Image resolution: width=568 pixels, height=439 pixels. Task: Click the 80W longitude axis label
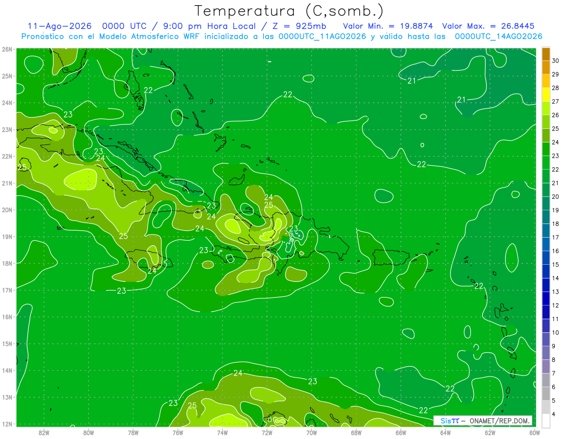pos(89,432)
